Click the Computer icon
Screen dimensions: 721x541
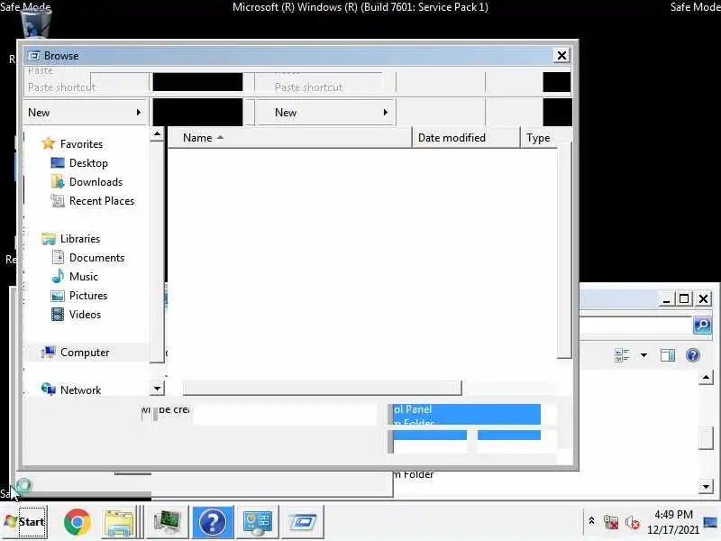click(x=49, y=352)
